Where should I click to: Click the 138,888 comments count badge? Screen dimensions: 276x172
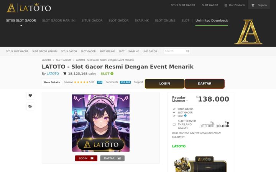point(125,82)
